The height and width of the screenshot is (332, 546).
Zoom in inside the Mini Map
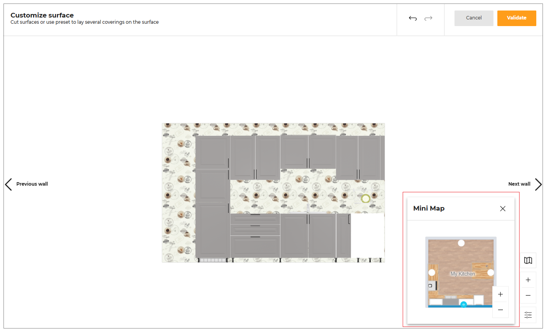click(x=500, y=294)
